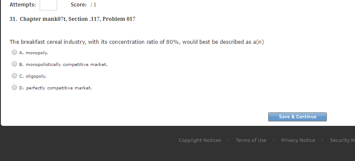
Task: View the Privacy Notice link
Action: pyautogui.click(x=298, y=140)
